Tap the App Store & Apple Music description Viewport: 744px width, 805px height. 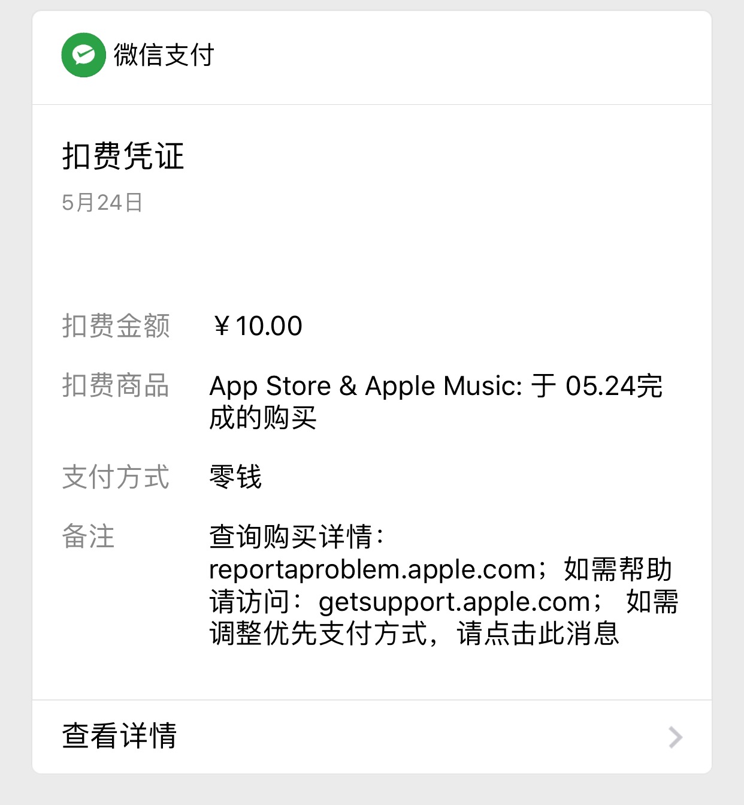tap(435, 386)
